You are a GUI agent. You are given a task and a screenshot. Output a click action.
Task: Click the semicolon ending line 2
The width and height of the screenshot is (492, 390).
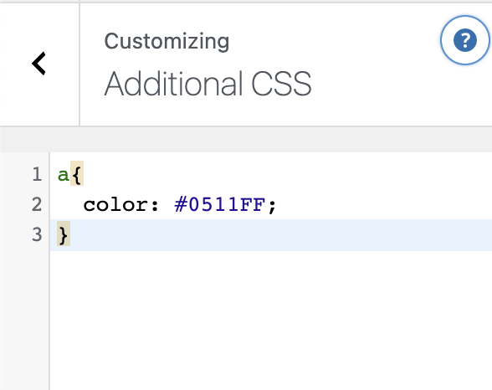coord(272,206)
